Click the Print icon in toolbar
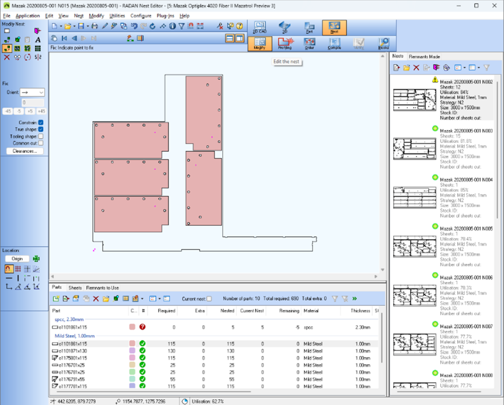 (94, 26)
